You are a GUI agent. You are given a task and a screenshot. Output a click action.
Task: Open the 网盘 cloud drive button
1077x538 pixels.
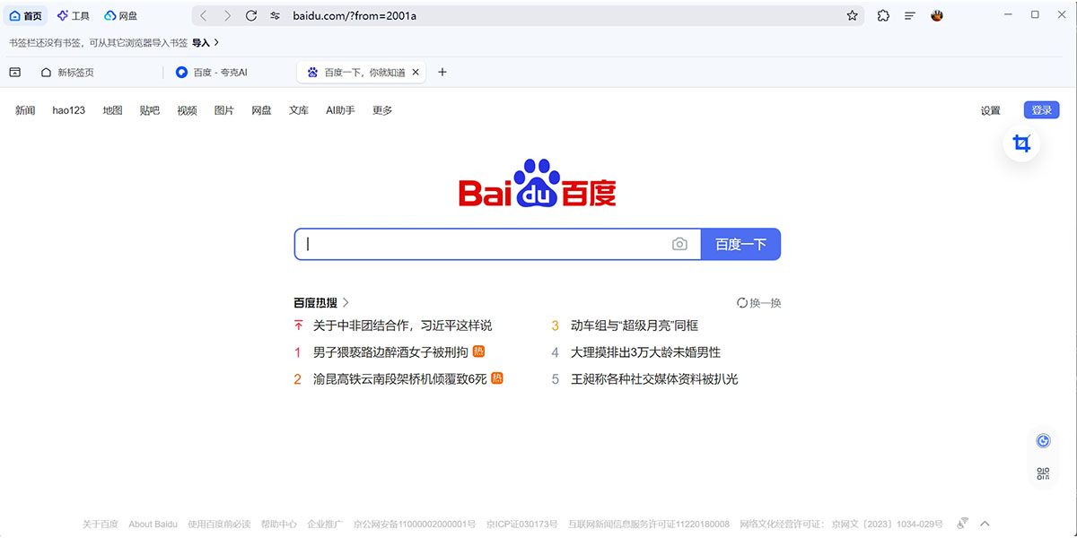pos(121,15)
